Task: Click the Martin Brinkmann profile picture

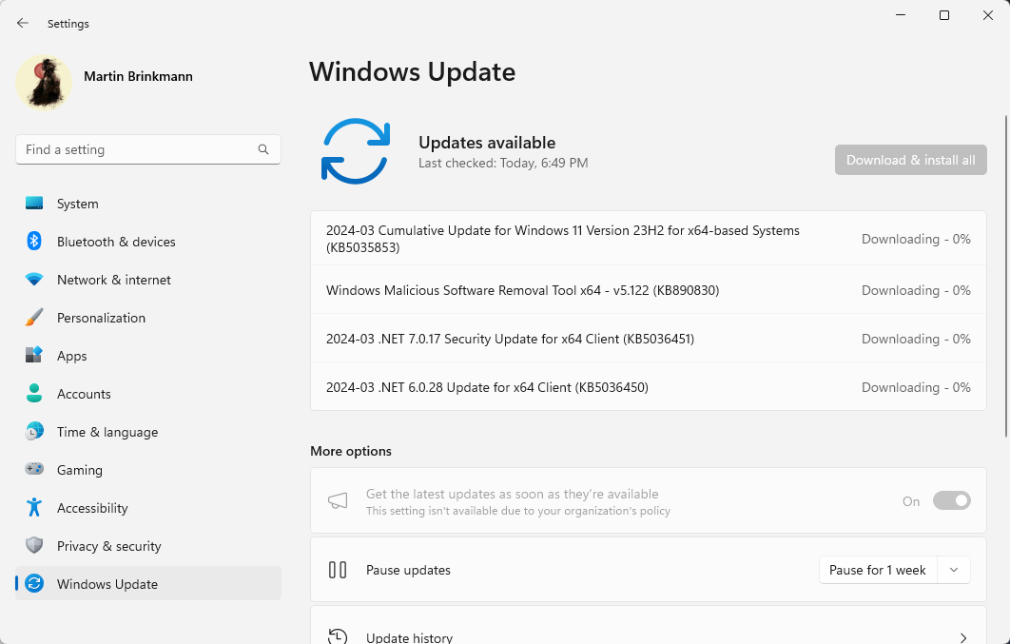Action: tap(44, 82)
